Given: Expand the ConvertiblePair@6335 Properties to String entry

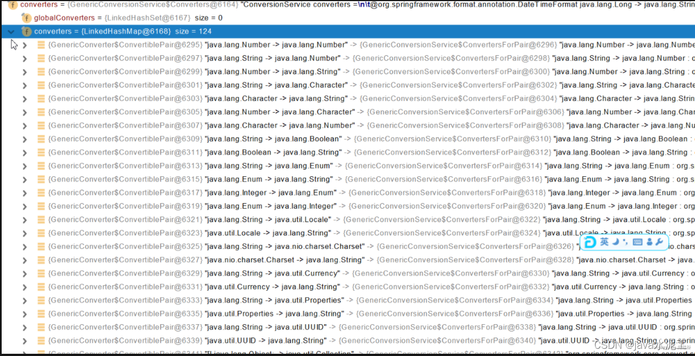Looking at the screenshot, I should 25,314.
